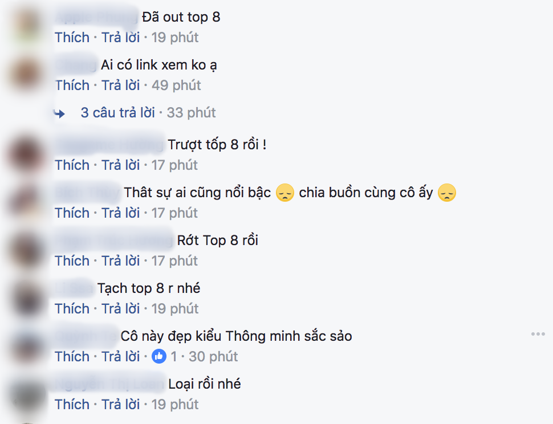The height and width of the screenshot is (424, 553).
Task: Open the three-dots comment options menu
Action: pos(538,334)
